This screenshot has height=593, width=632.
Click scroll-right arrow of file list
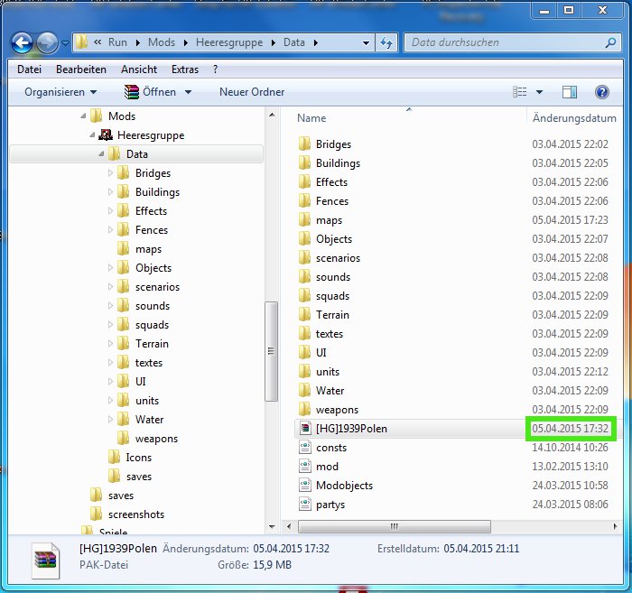pyautogui.click(x=615, y=526)
